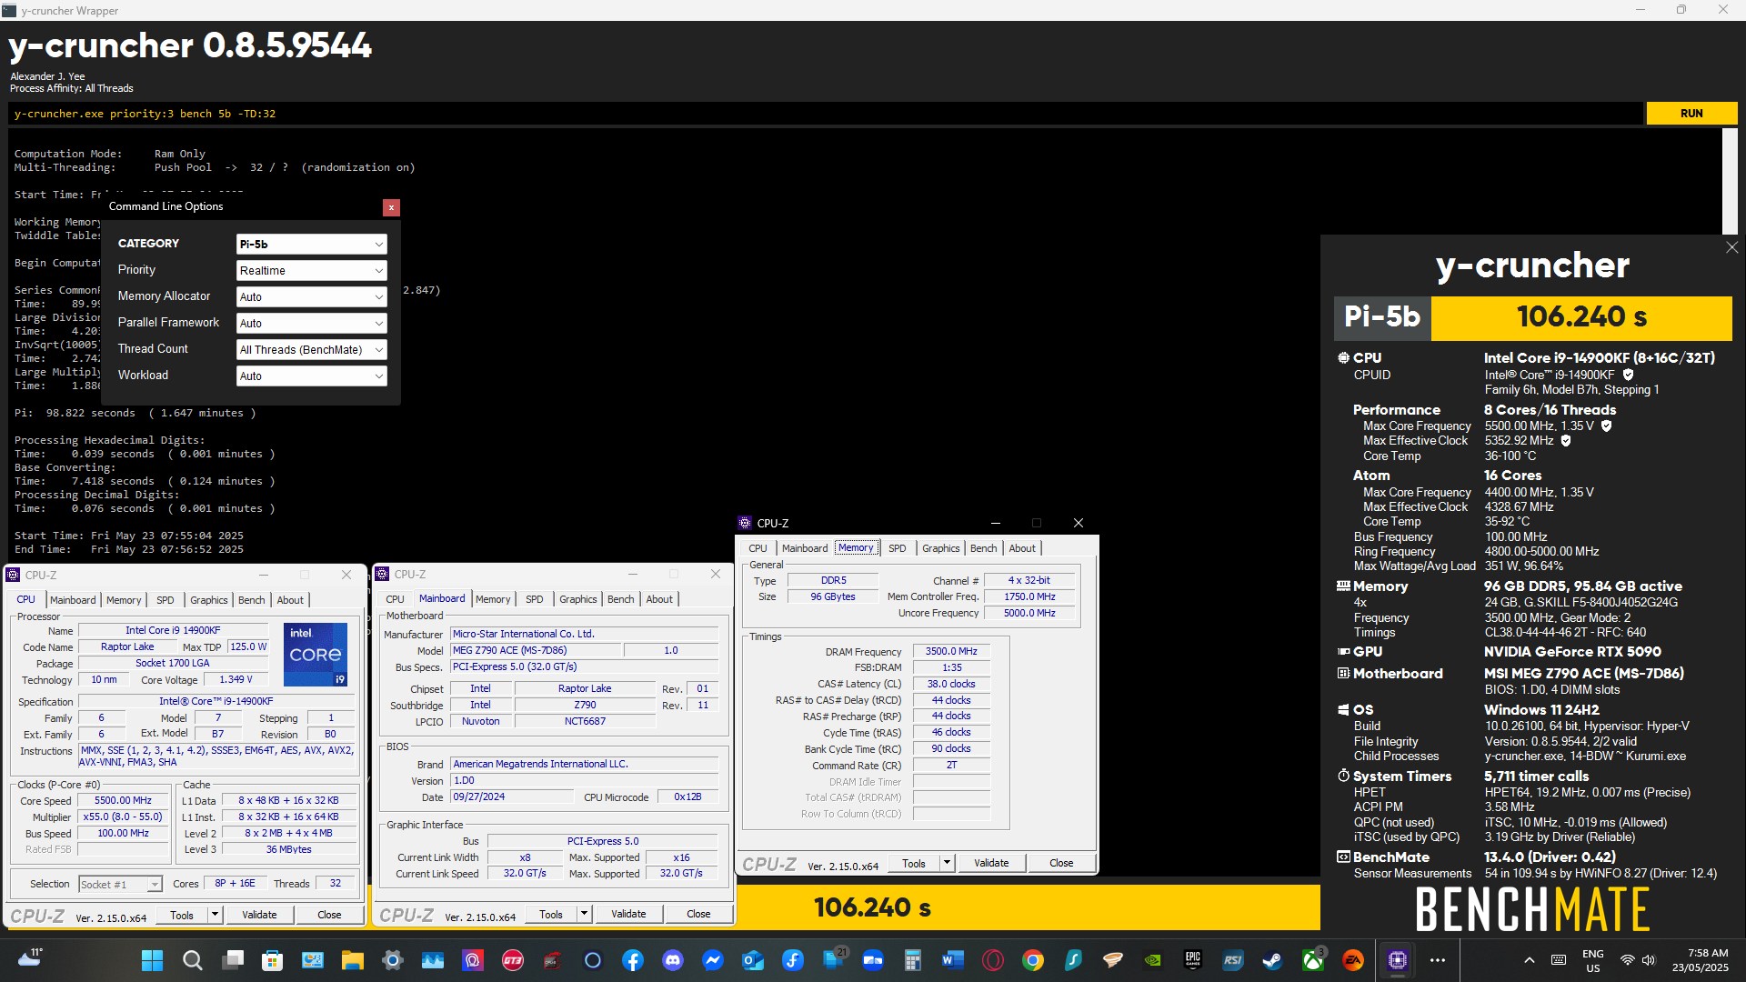Open taskbar overflow three-dots menu
Screen dimensions: 1746x982
click(x=1437, y=960)
